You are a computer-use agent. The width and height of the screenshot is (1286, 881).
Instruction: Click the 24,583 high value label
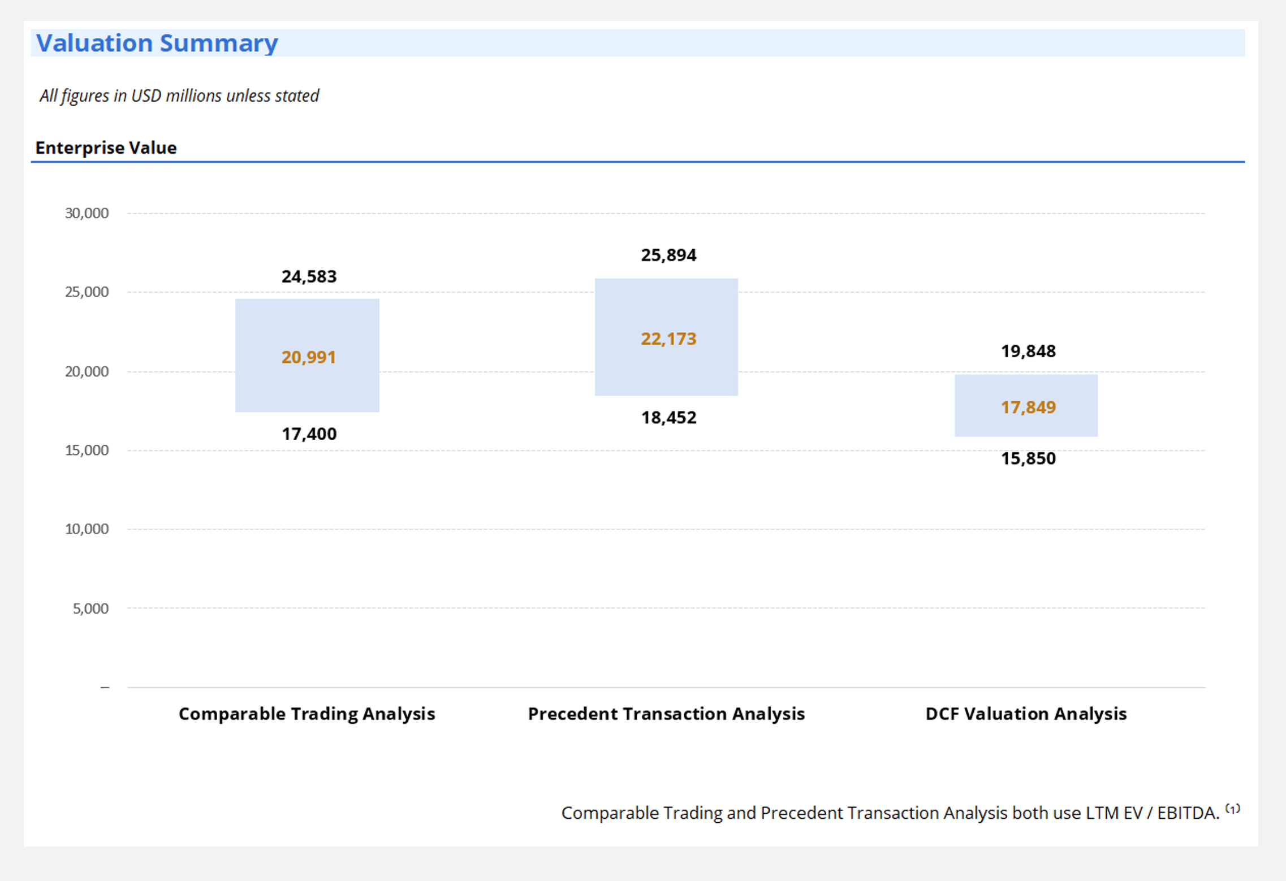pyautogui.click(x=309, y=276)
